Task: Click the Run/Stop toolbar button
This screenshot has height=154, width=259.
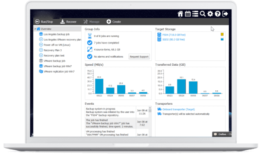Action: (44, 22)
